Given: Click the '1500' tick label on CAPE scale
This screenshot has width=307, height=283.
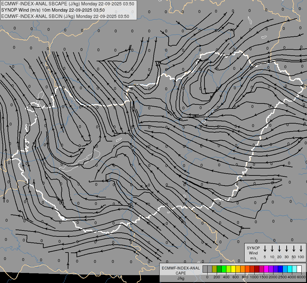Looking at the screenshot, I should [x=264, y=277].
